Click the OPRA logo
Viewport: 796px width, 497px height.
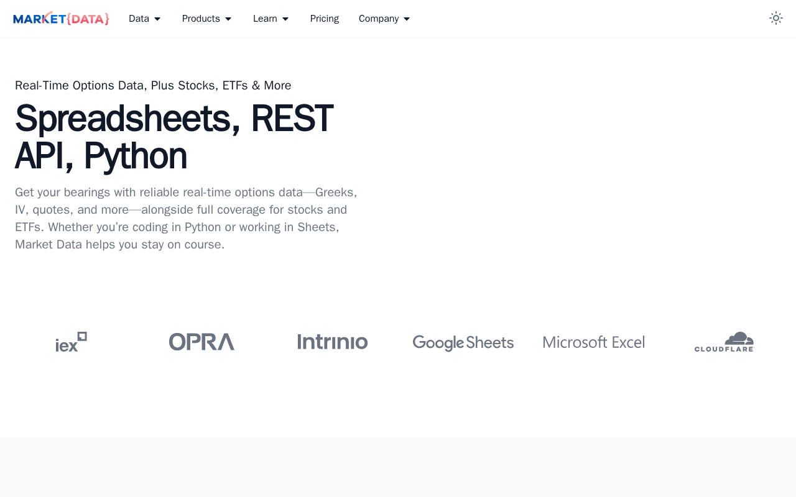(x=201, y=342)
